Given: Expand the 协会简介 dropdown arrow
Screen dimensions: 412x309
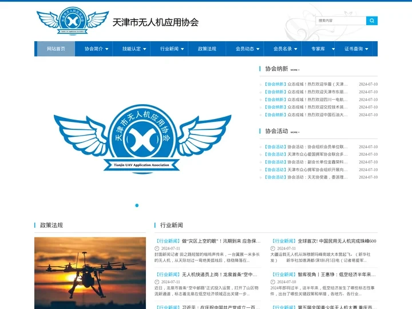Looking at the screenshot, I should (x=107, y=49).
